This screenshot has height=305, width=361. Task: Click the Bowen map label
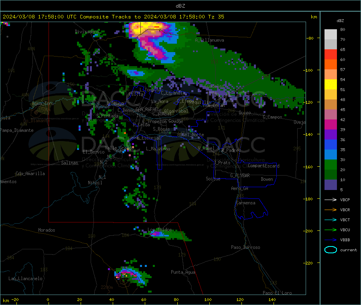coord(267,180)
